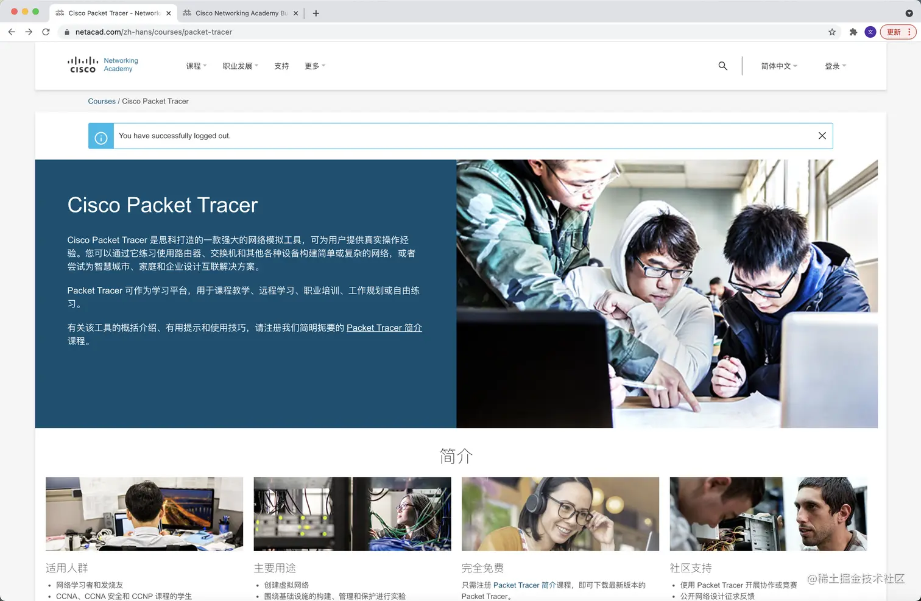Image resolution: width=921 pixels, height=601 pixels.
Task: Click the 主要用途 server room image
Action: 352,514
